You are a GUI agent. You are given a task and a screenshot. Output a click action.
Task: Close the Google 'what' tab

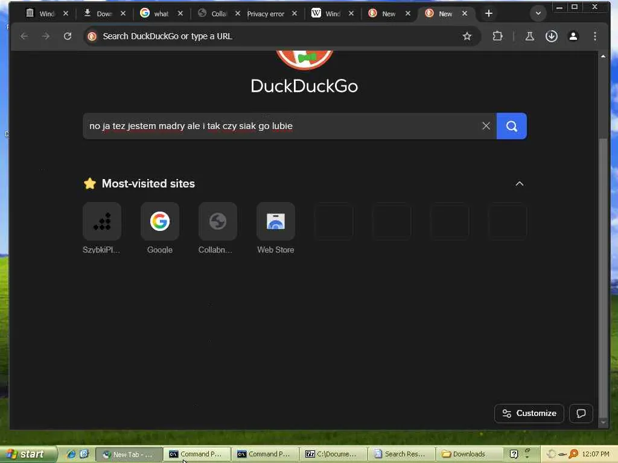(180, 13)
